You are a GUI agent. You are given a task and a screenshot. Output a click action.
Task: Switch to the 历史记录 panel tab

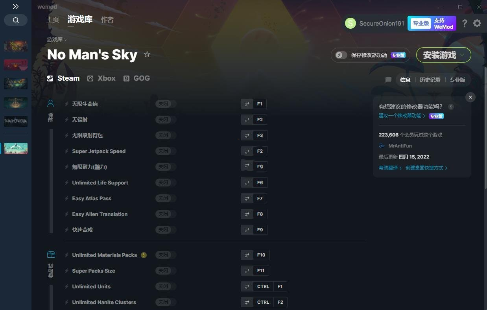coord(430,80)
